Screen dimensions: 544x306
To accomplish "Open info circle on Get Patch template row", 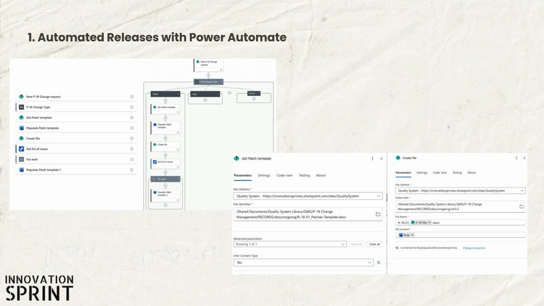I will click(x=132, y=117).
